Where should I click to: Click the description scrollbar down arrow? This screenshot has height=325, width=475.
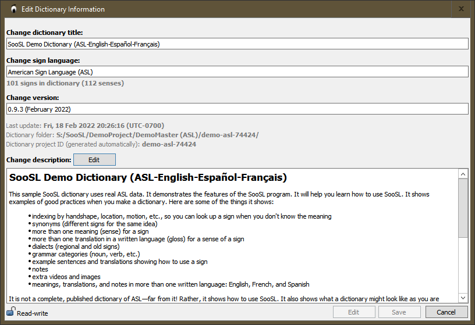pos(463,298)
